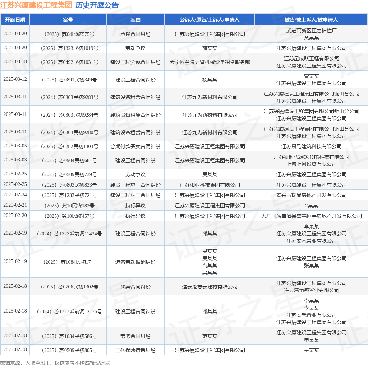Select case number (2024)苏1323诉前调11434号
Screen dimensions: 368x366
click(x=69, y=234)
